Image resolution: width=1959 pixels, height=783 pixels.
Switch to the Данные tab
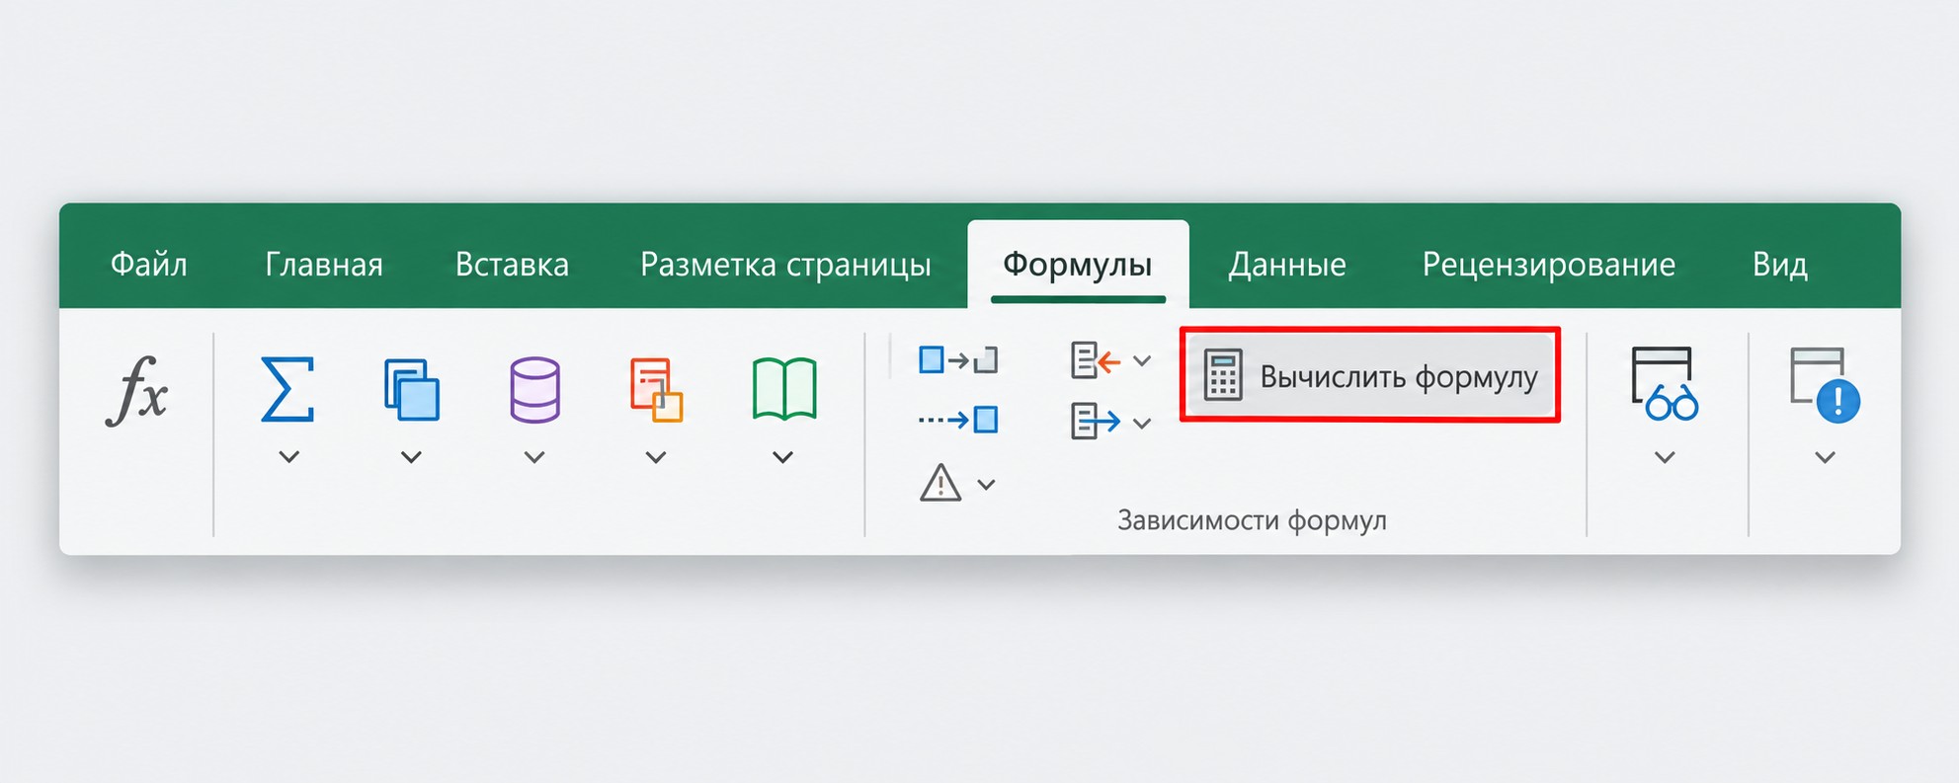tap(1287, 265)
